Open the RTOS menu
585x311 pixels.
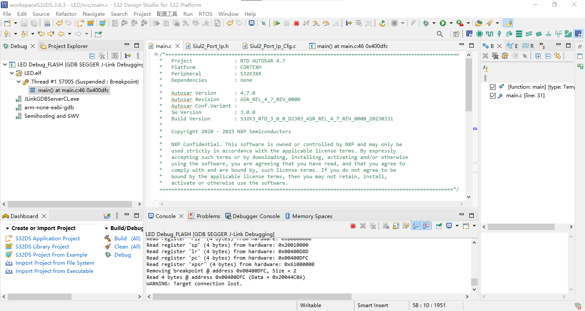(x=206, y=14)
